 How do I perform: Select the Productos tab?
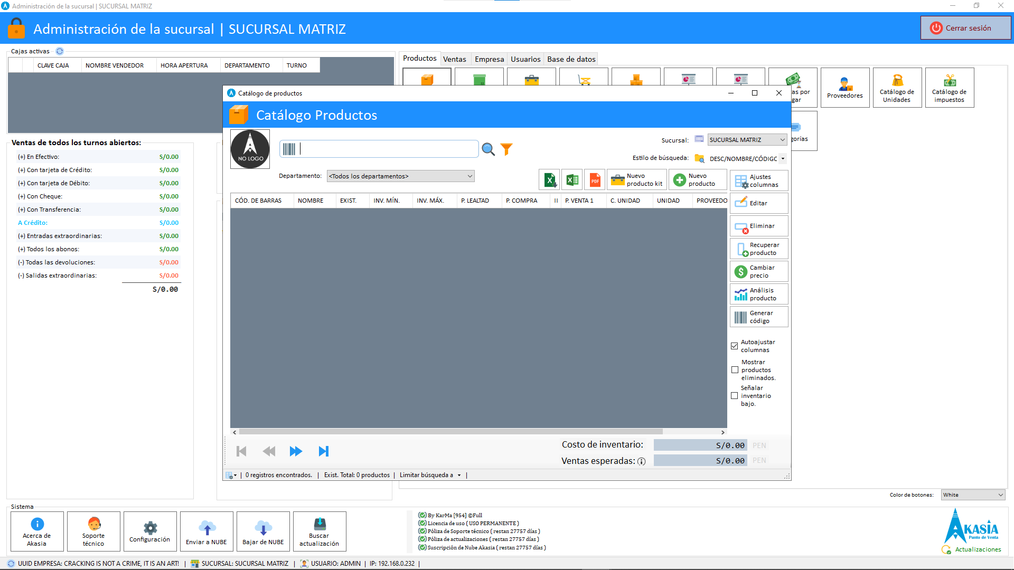pos(420,58)
